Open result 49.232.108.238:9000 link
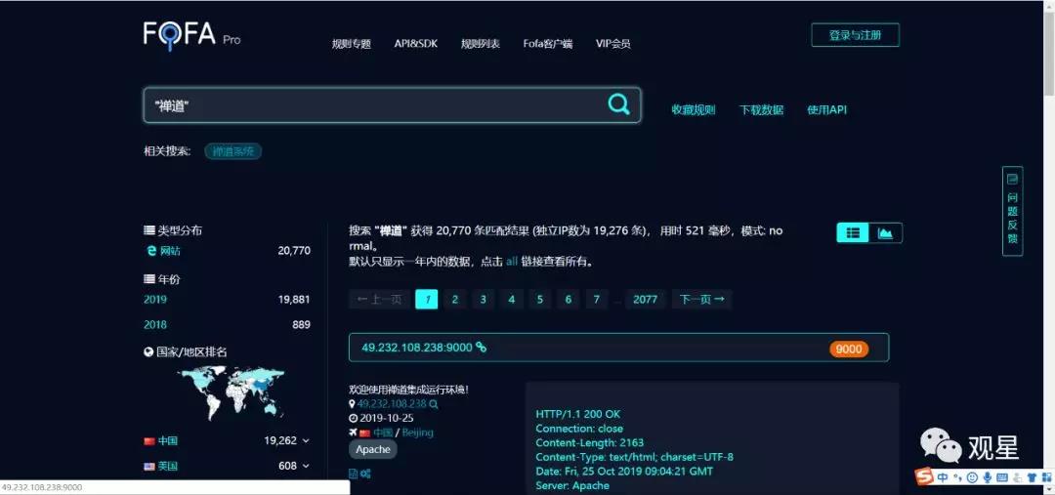The height and width of the screenshot is (495, 1055). point(417,348)
